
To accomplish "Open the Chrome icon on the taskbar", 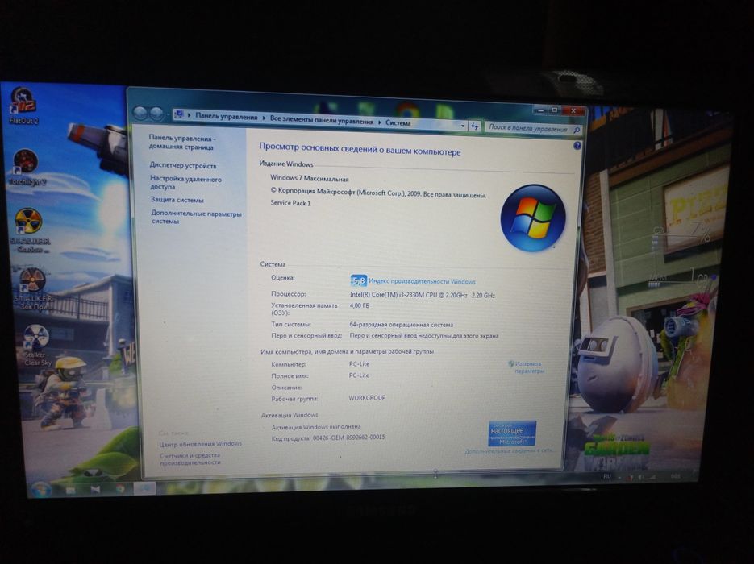I will 120,489.
